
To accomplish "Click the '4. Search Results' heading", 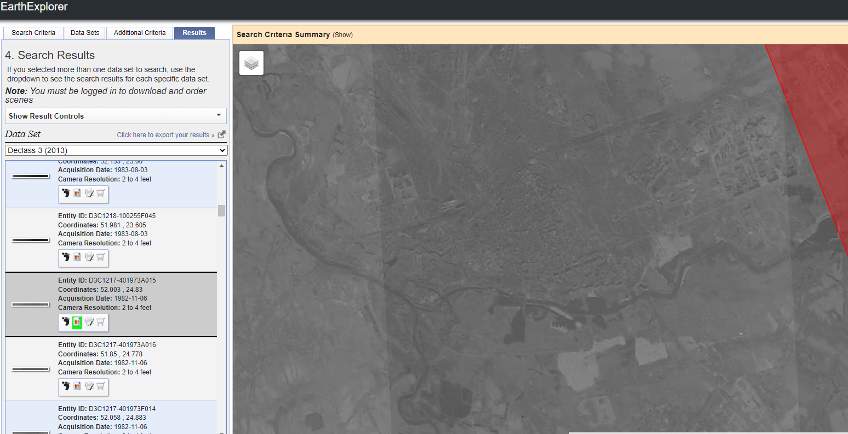I will coord(50,55).
